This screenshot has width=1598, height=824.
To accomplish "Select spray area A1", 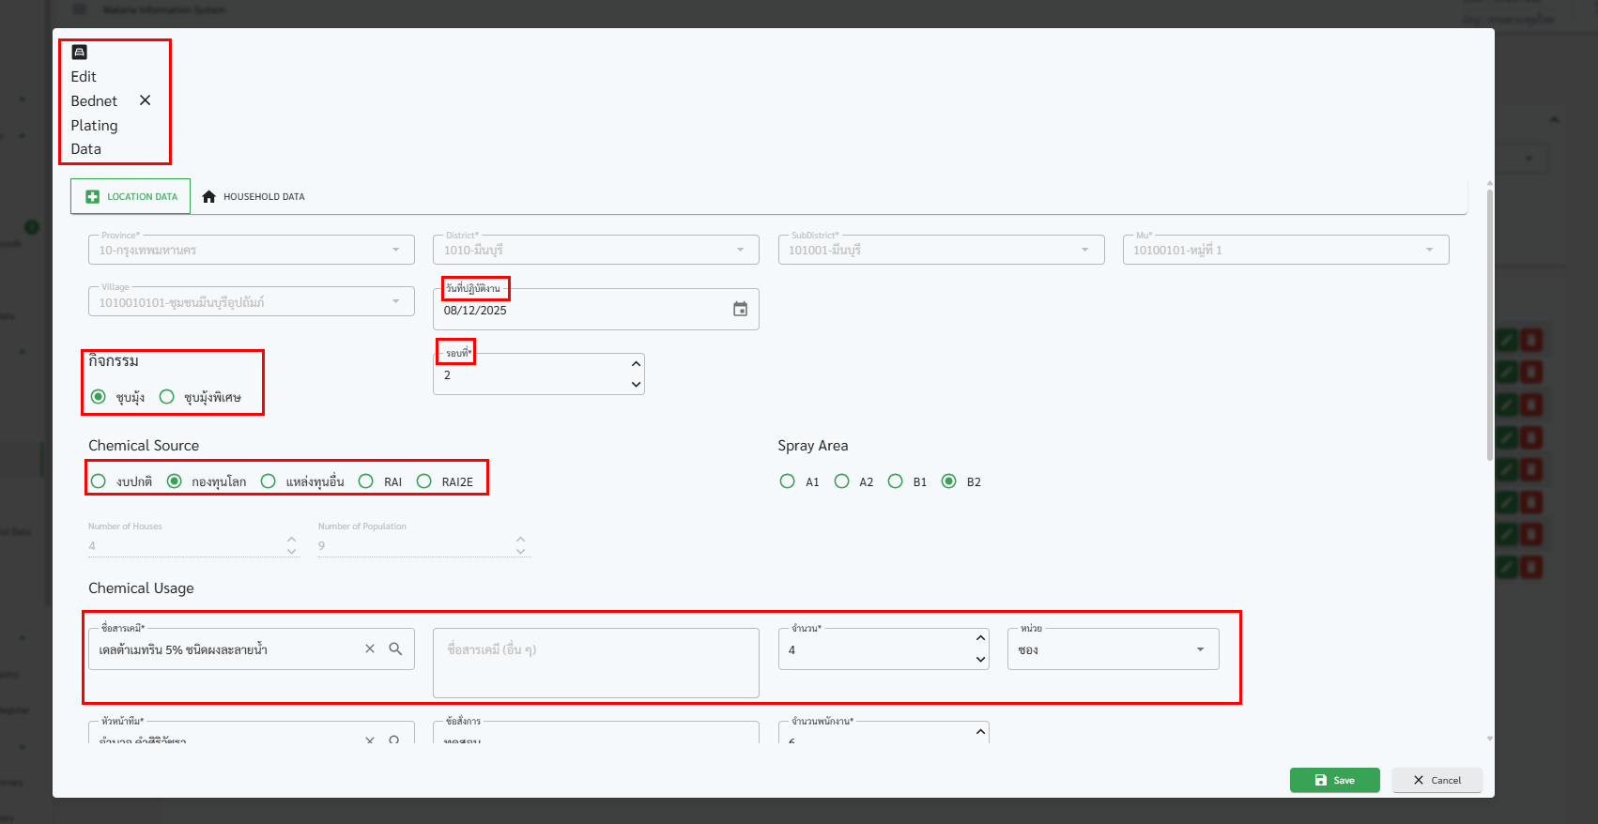I will click(x=787, y=481).
